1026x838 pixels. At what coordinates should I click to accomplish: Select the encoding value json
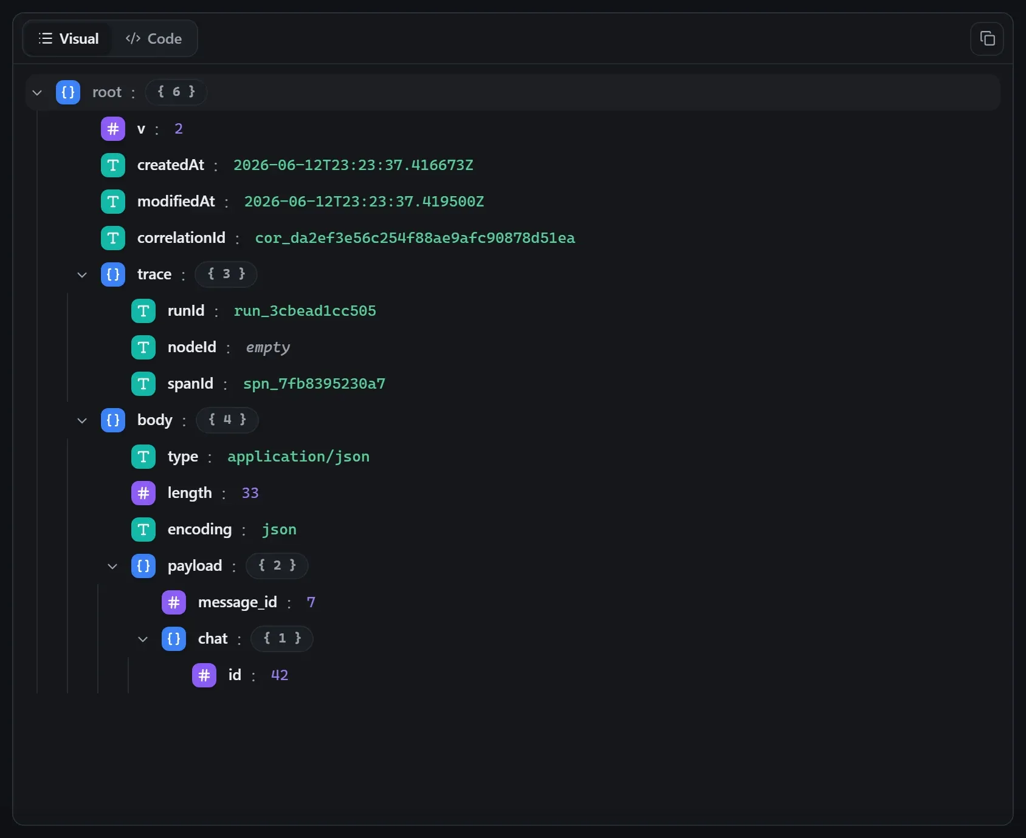coord(280,530)
